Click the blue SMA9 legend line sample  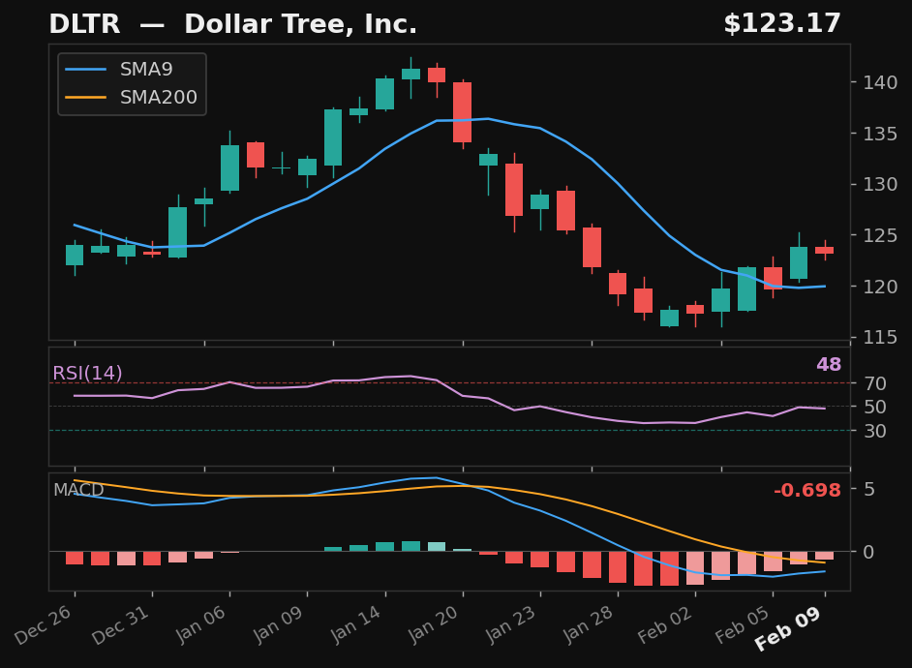click(x=85, y=69)
